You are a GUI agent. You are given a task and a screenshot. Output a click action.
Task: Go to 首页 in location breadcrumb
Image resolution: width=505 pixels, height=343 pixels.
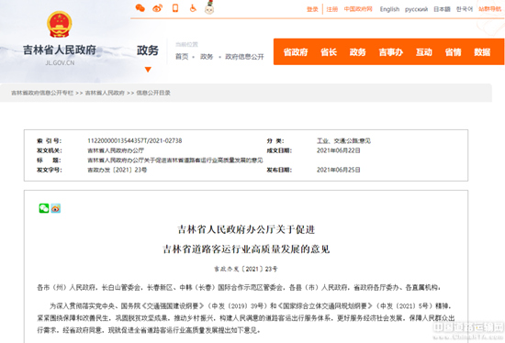click(182, 57)
